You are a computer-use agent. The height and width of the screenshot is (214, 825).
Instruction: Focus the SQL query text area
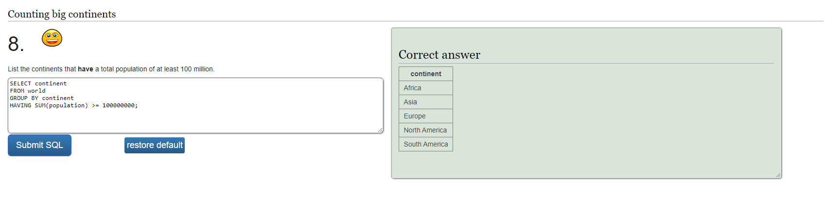coord(195,105)
